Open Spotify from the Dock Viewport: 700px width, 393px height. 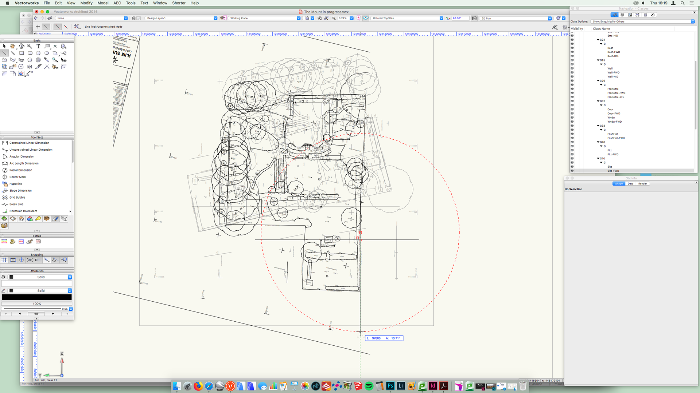[x=369, y=386]
